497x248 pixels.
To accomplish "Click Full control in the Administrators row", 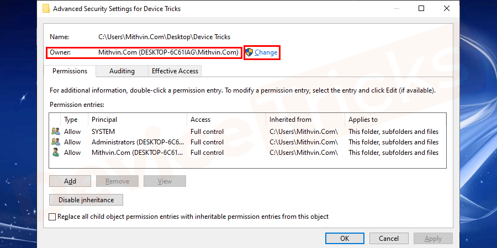I will coord(207,142).
